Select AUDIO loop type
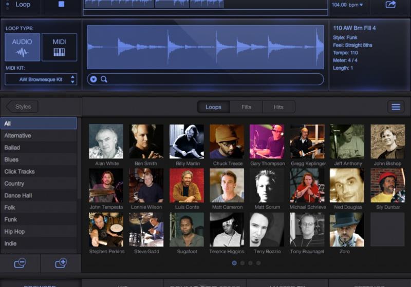This screenshot has height=287, width=411. [x=22, y=47]
